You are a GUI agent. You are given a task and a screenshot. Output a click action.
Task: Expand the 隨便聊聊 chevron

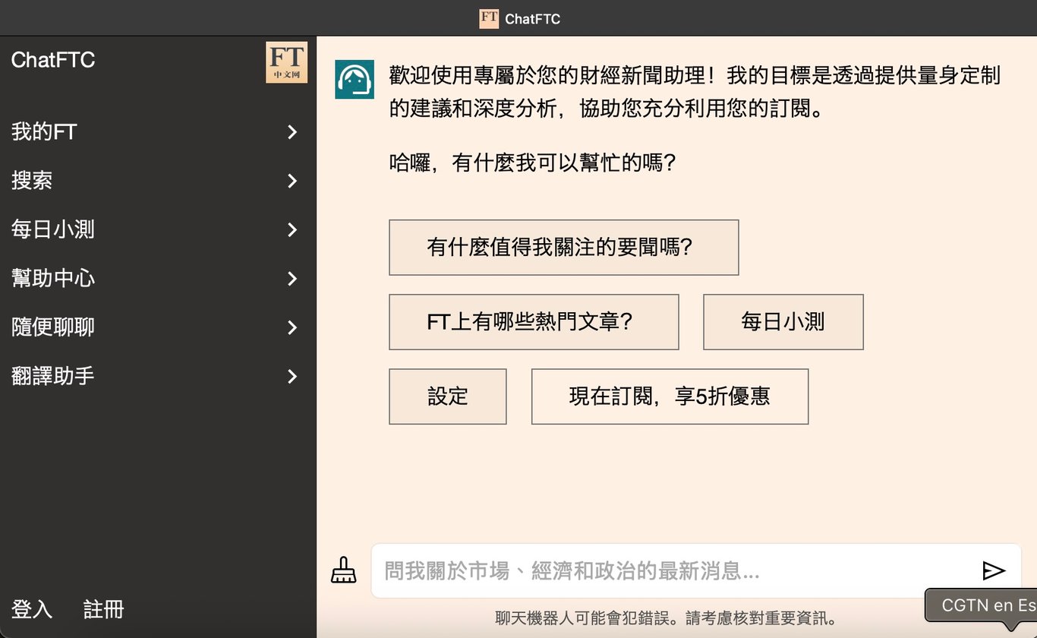pyautogui.click(x=292, y=327)
